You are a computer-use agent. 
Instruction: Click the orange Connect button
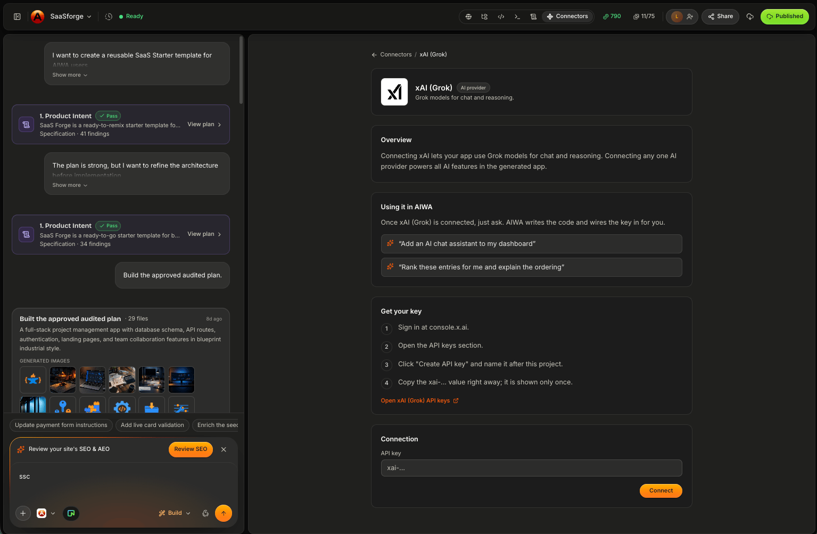661,491
